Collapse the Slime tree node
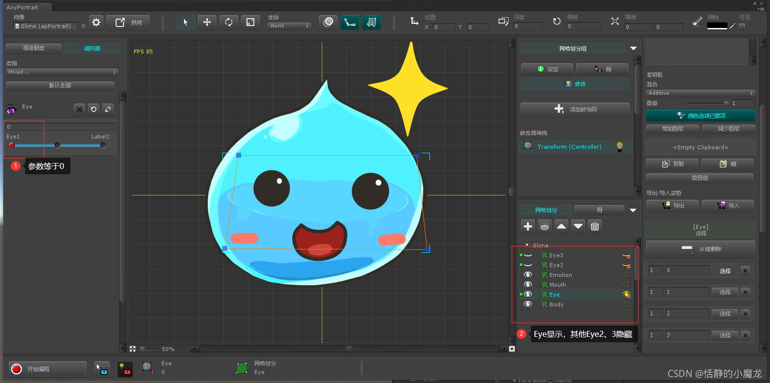The height and width of the screenshot is (383, 770). tap(527, 245)
